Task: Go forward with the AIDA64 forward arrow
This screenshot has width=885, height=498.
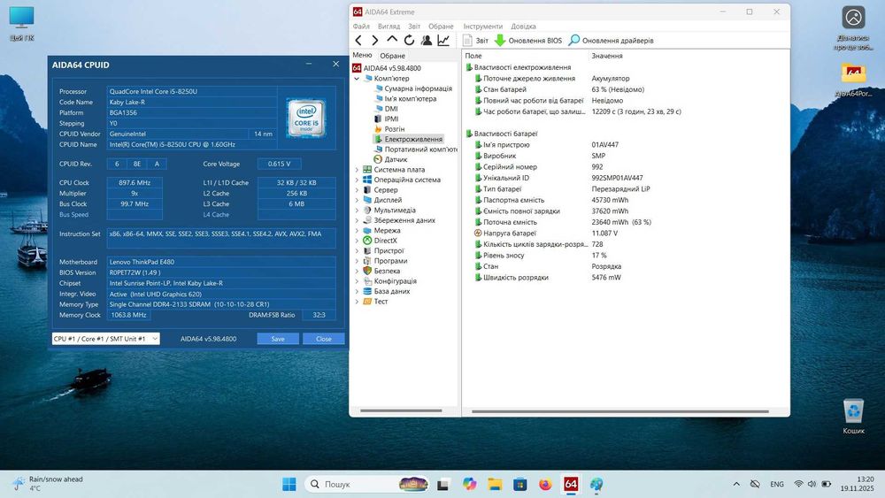Action: pos(374,40)
